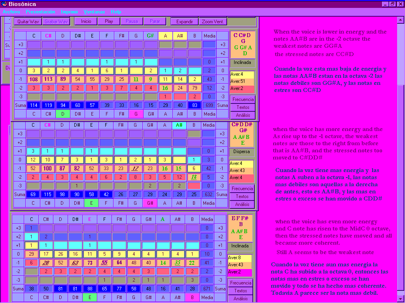Open the Imprimir menu
Image resolution: width=405 pixels, height=303 pixels.
click(69, 12)
